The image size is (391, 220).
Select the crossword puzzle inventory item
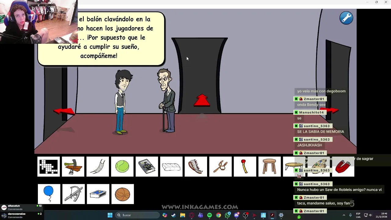49,167
